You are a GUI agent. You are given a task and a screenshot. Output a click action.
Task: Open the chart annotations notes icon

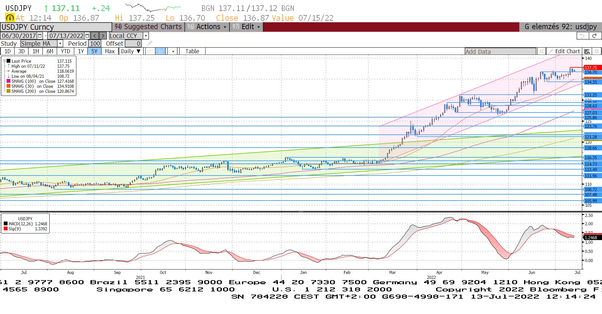coord(587,51)
